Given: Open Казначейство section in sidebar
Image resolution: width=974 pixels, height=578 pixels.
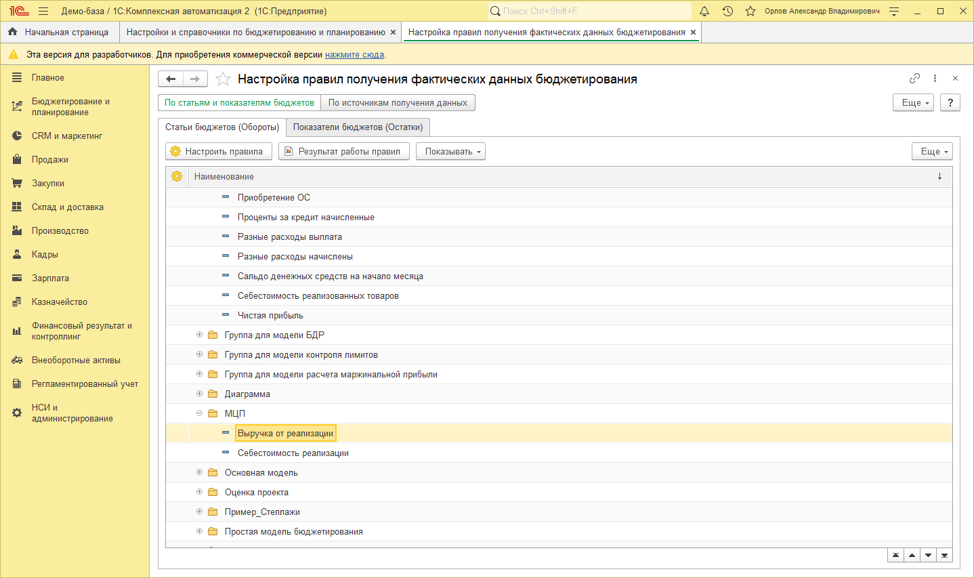Looking at the screenshot, I should coord(59,302).
